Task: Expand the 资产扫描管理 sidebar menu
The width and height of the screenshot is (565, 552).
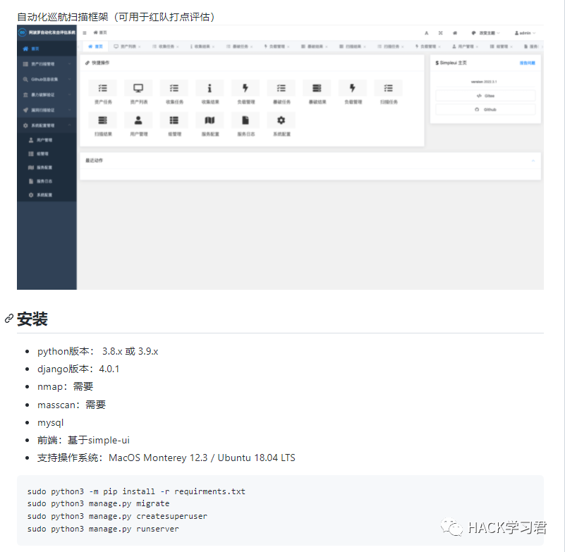Action: 47,63
